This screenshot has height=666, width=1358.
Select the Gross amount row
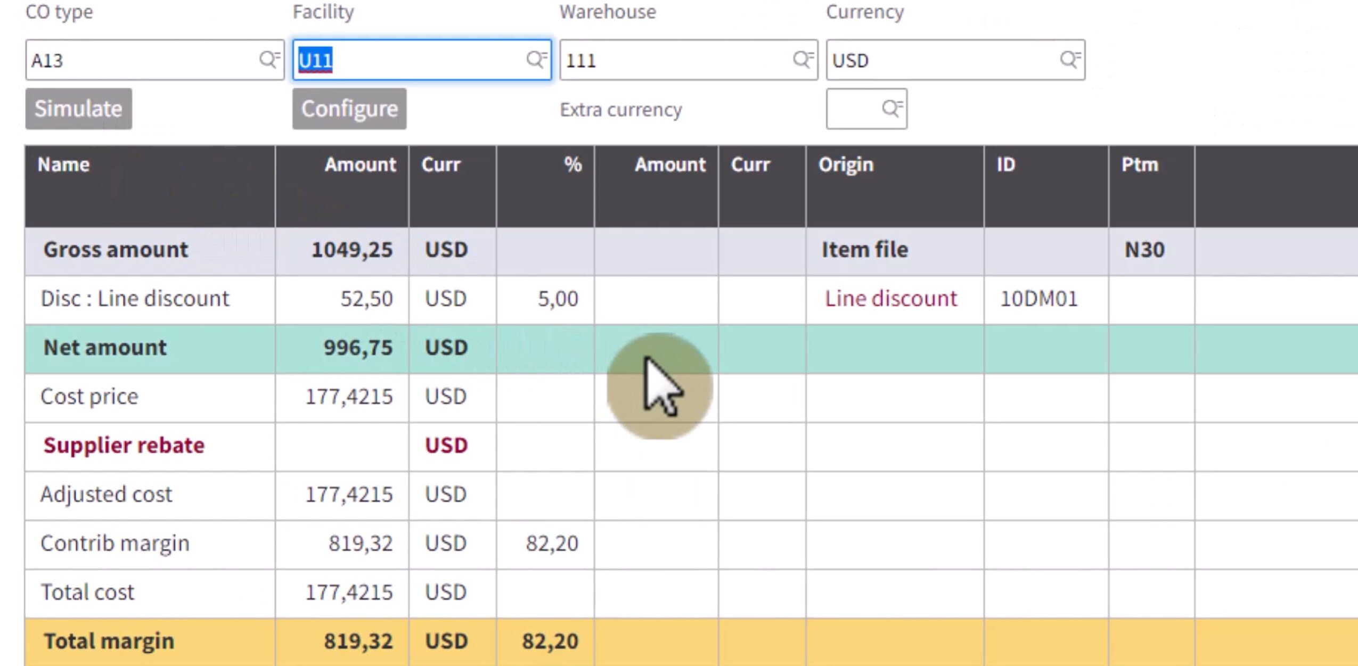(x=116, y=250)
